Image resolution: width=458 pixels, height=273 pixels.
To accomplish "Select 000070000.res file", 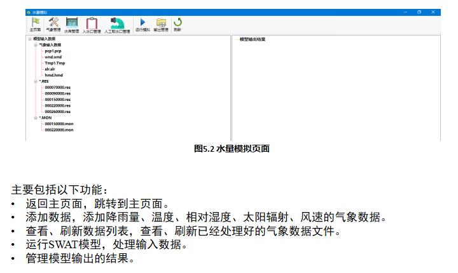I will [x=57, y=88].
